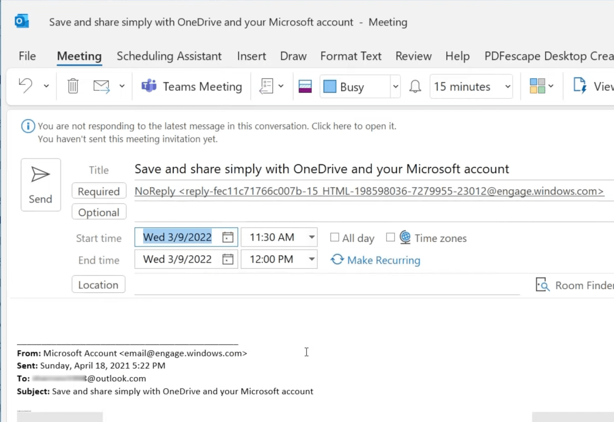The width and height of the screenshot is (614, 422).
Task: Click Send to send the invitation
Action: click(40, 185)
